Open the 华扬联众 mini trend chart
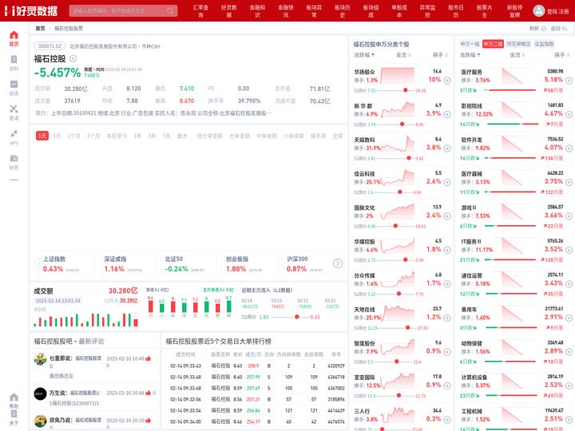The image size is (575, 431). 398,76
